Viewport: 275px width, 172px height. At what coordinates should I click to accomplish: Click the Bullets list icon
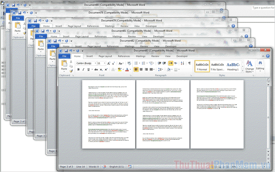pyautogui.click(x=136, y=63)
